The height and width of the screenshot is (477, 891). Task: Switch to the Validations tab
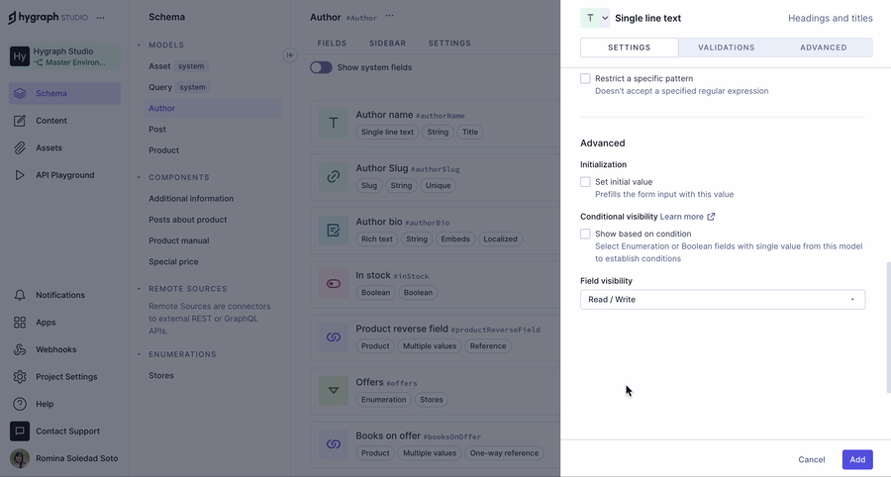726,48
